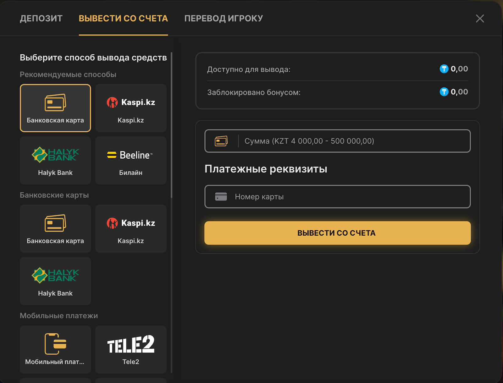Click the payment methods list scrollbar
Screen dimensions: 503x383
(x=171, y=126)
